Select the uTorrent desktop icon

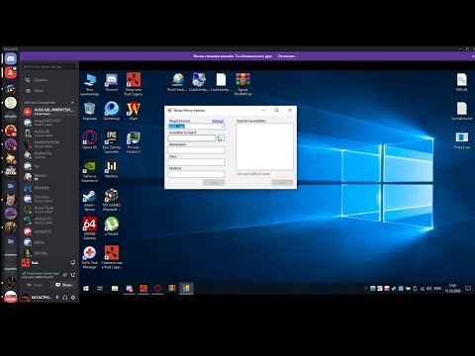point(112,226)
